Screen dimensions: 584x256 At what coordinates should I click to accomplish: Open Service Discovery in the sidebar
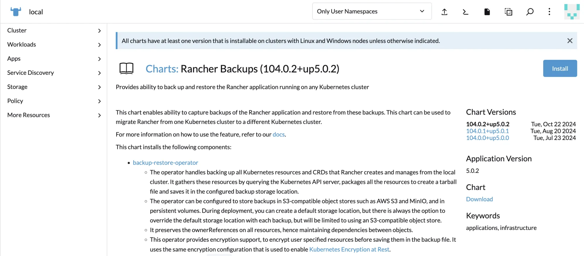pos(54,73)
